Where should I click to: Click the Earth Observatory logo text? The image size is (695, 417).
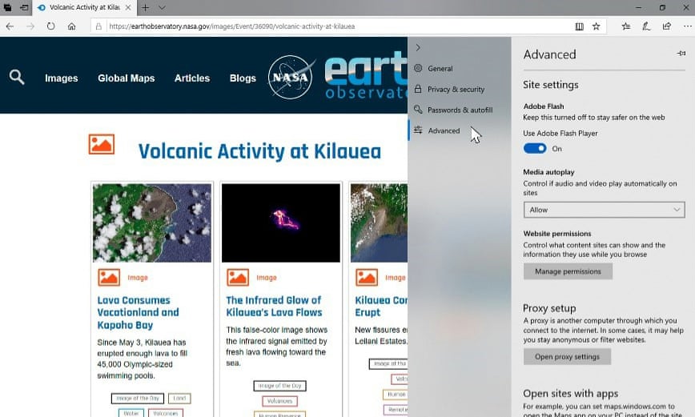point(366,75)
